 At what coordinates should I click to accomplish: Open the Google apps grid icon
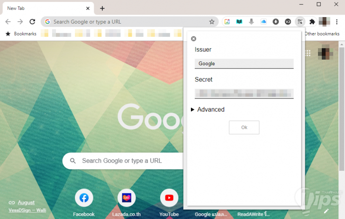coord(308,53)
